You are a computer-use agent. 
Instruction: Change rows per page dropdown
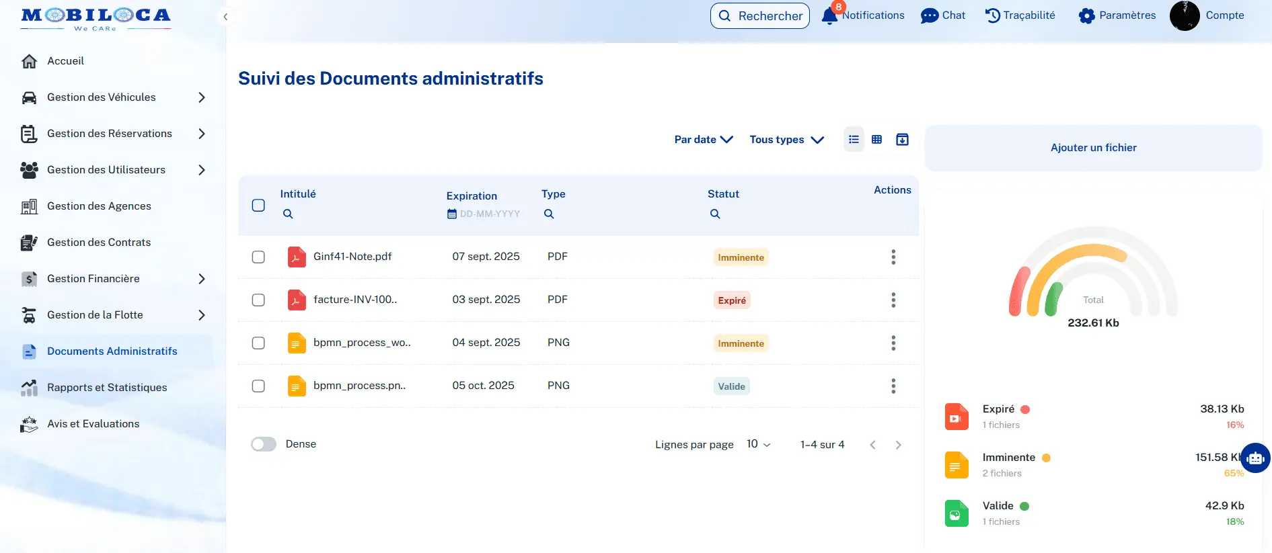tap(758, 444)
